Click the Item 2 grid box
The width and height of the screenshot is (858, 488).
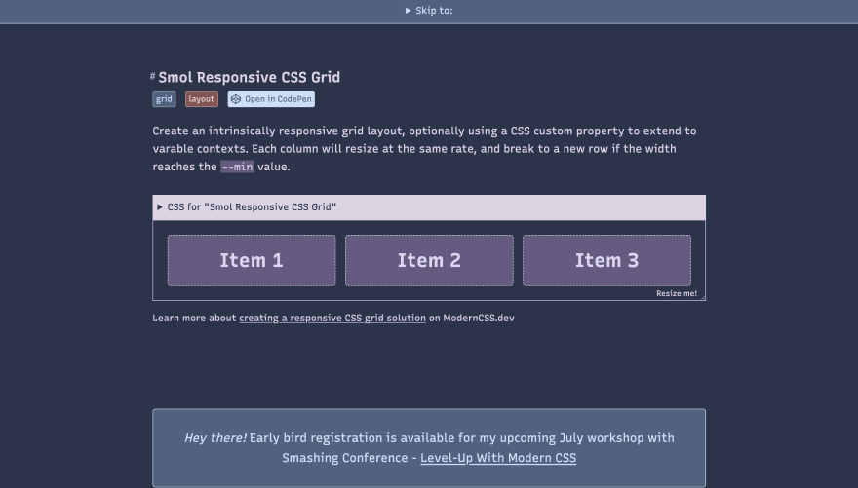pos(430,261)
